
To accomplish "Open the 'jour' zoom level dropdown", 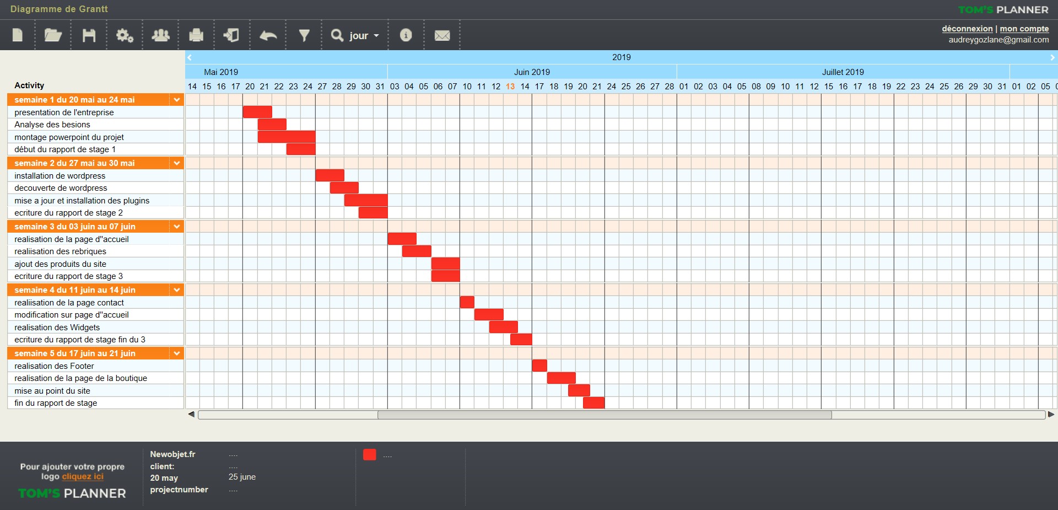I will tap(356, 36).
